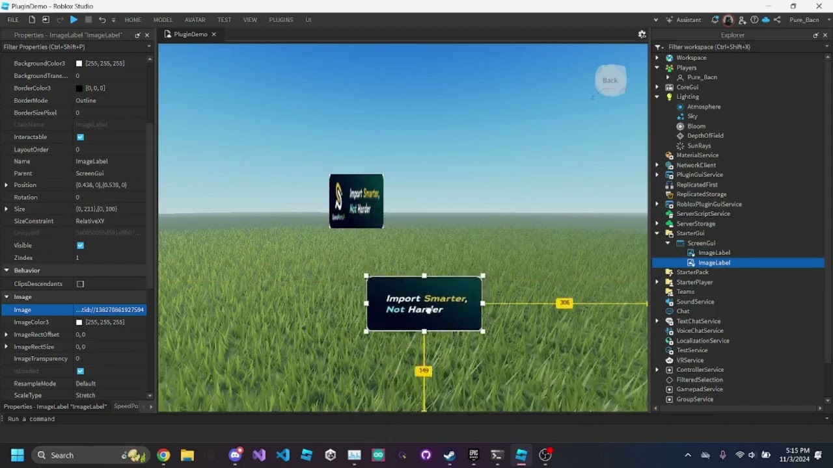Expand the Workspace tree node
Image resolution: width=833 pixels, height=468 pixels.
coord(657,58)
